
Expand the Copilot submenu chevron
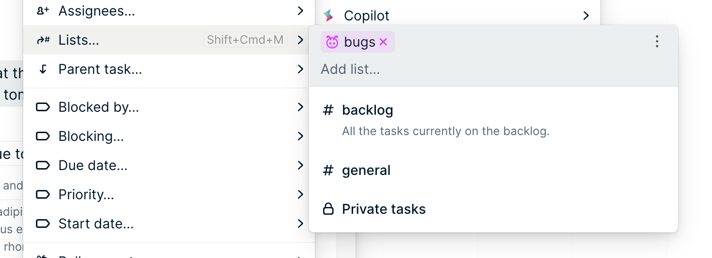point(586,16)
